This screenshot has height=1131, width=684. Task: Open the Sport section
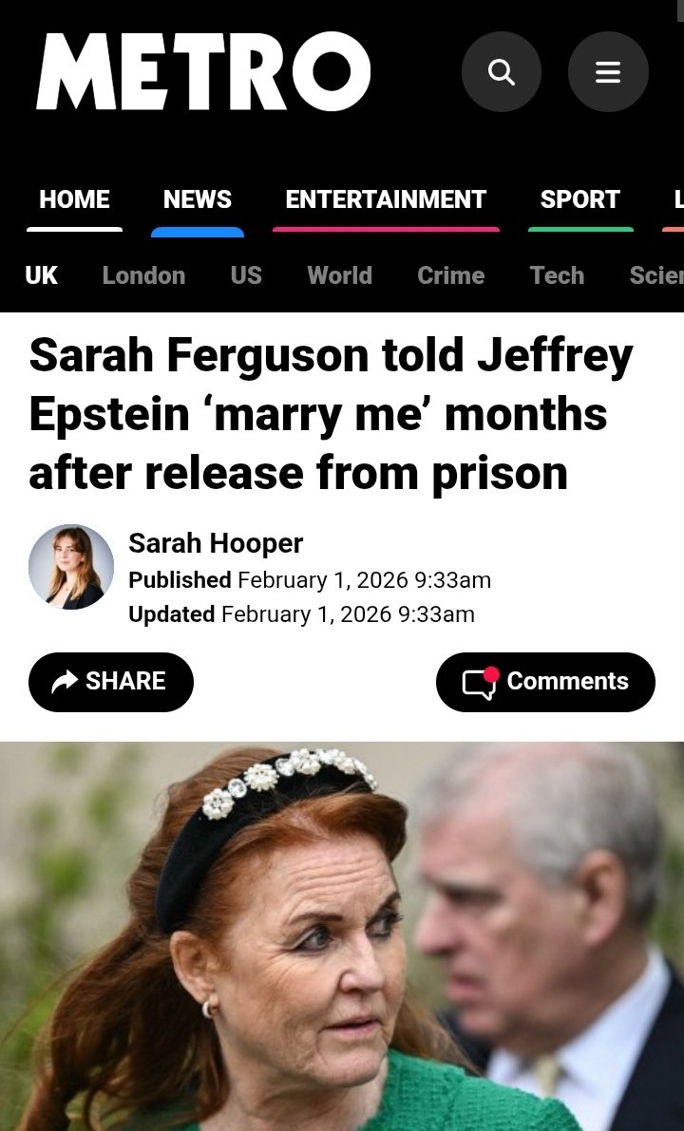click(580, 199)
